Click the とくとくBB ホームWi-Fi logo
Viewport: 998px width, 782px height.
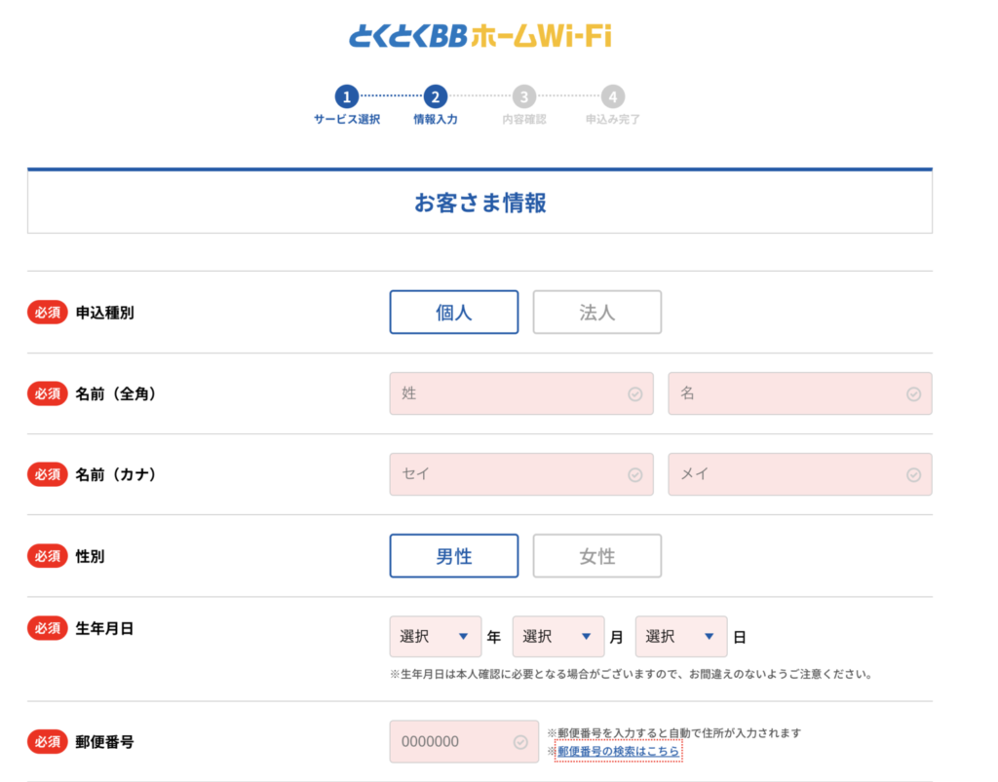(x=480, y=36)
